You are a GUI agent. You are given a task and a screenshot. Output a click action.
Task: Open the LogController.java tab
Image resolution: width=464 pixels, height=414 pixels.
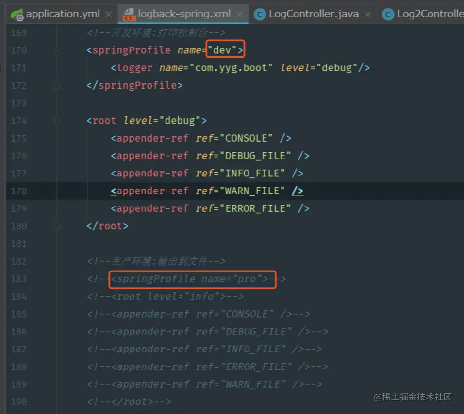tap(314, 14)
